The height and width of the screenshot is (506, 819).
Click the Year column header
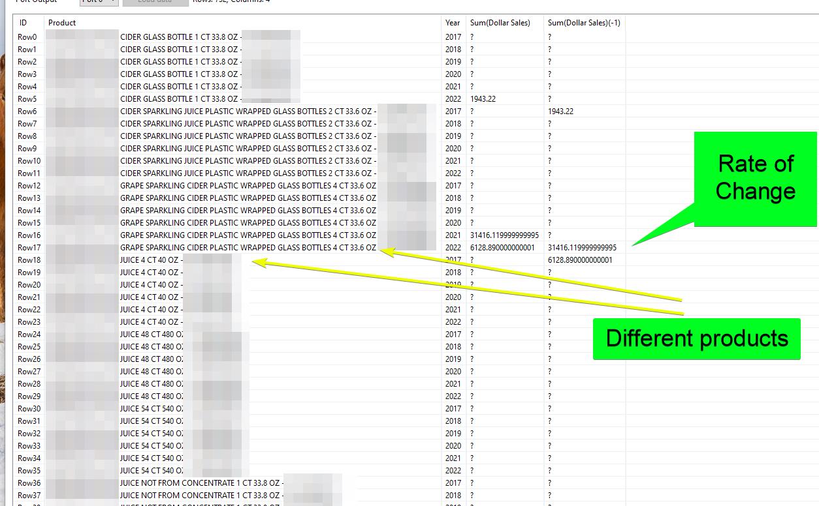click(453, 23)
